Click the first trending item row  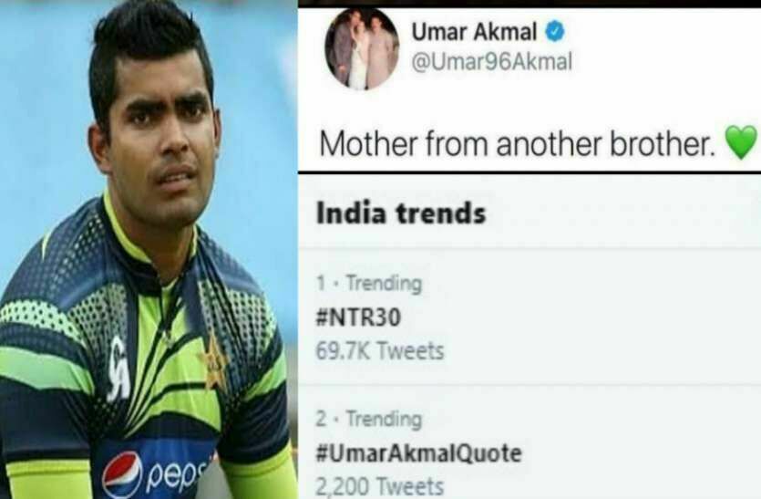pos(529,317)
